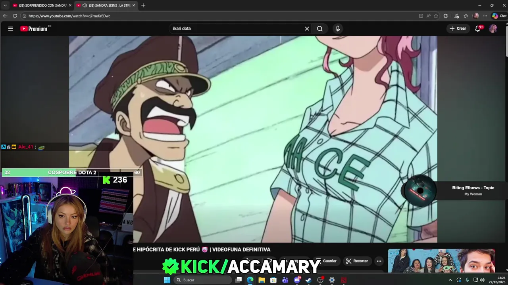Open File Explorer from the taskbar
This screenshot has width=508, height=285.
coord(262,280)
